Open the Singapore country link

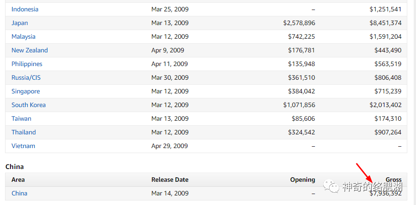pyautogui.click(x=26, y=91)
